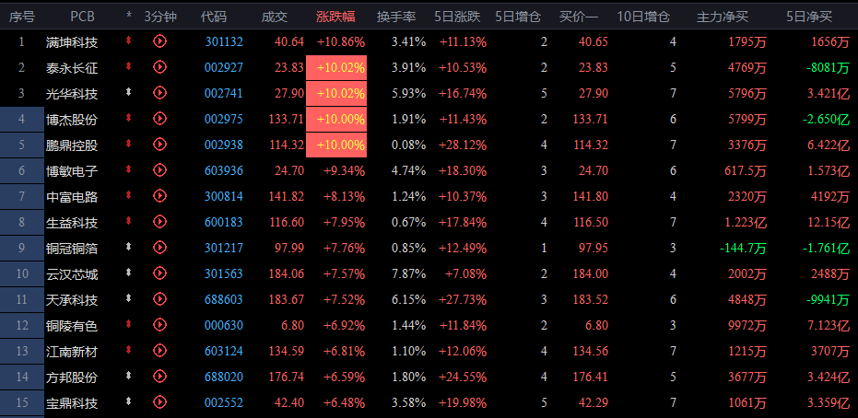858x418 pixels.
Task: Open 3-minute play icon for 铜冠铜箔
Action: [159, 248]
